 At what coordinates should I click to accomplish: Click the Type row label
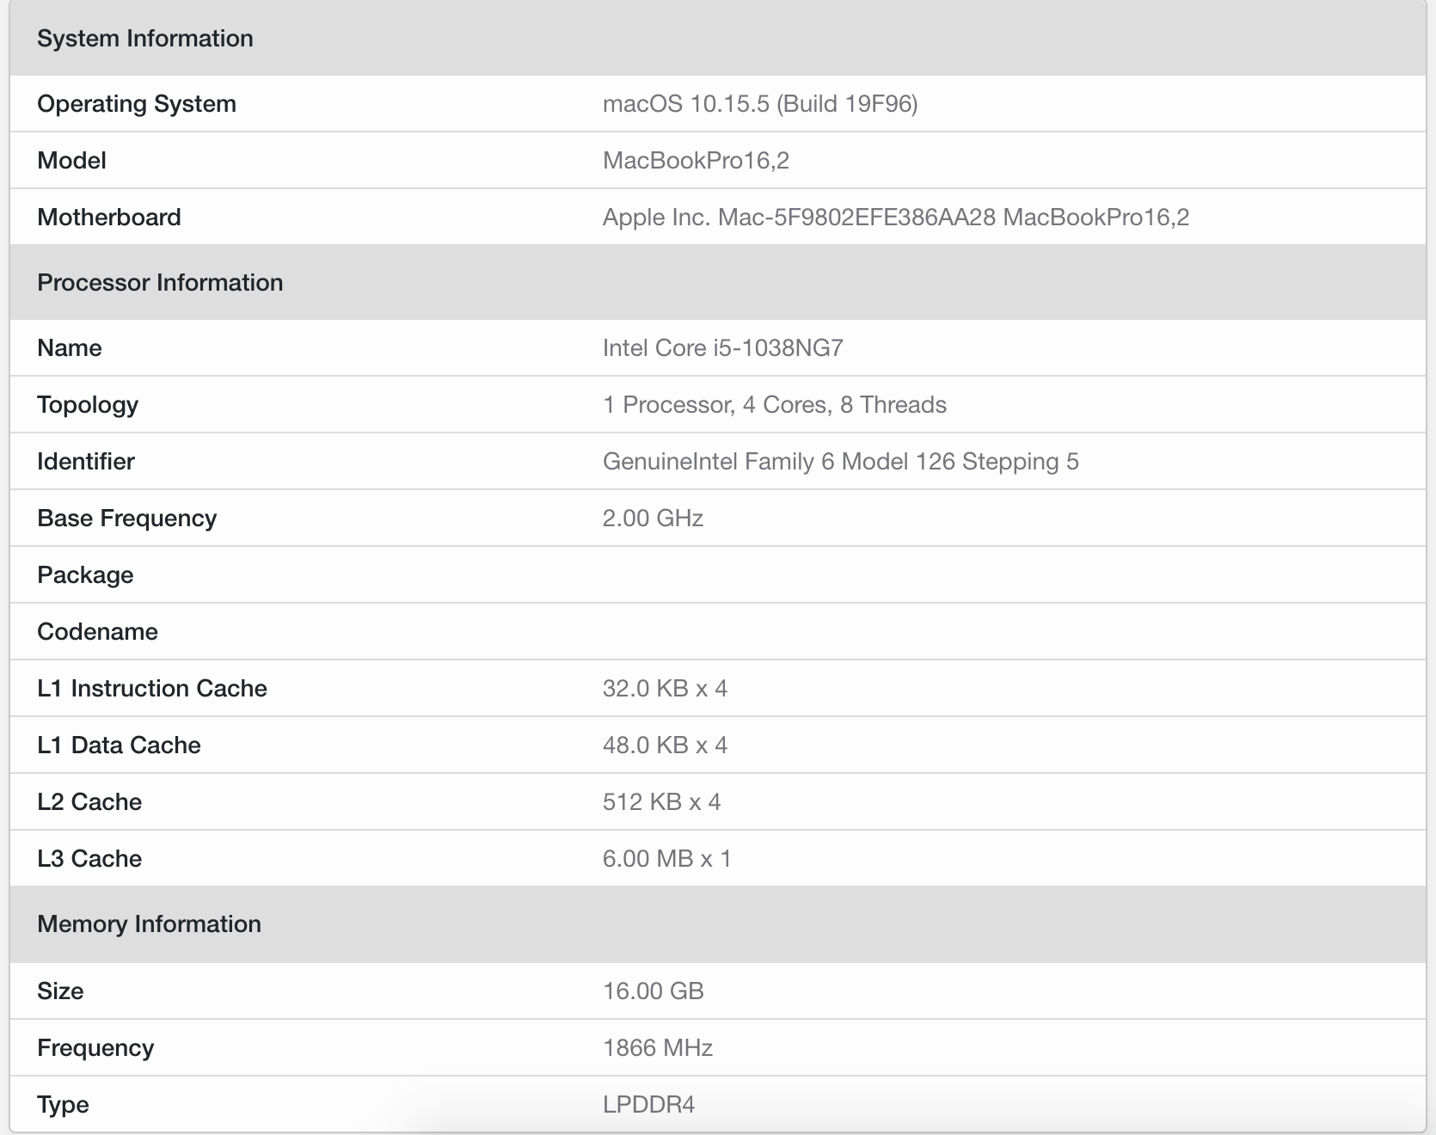coord(63,1105)
